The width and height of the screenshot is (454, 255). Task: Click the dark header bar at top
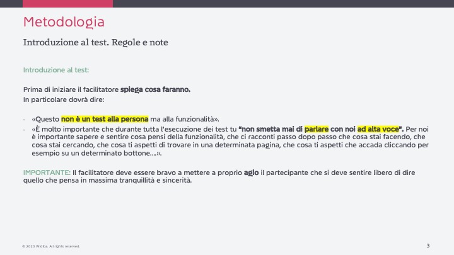[x=284, y=4]
